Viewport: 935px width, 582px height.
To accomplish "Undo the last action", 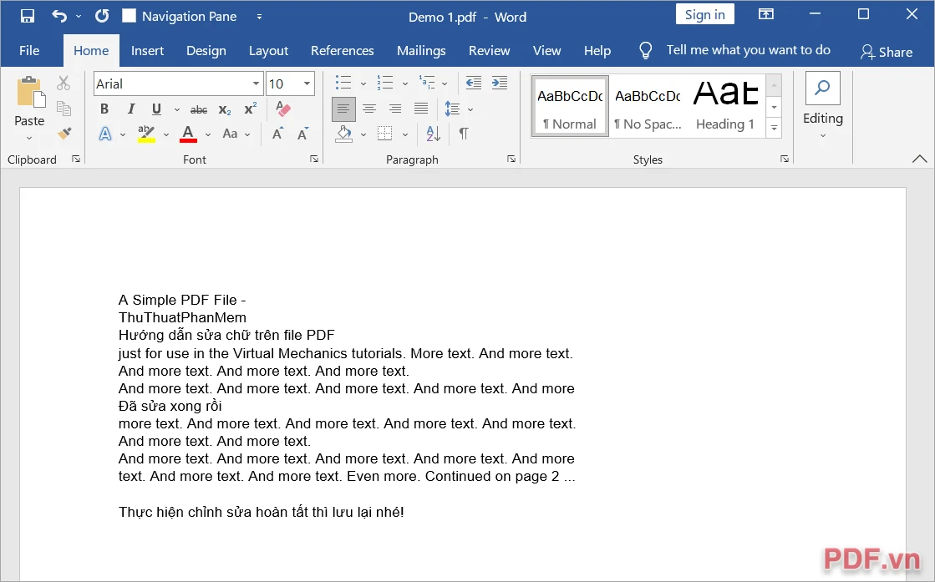I will 59,16.
